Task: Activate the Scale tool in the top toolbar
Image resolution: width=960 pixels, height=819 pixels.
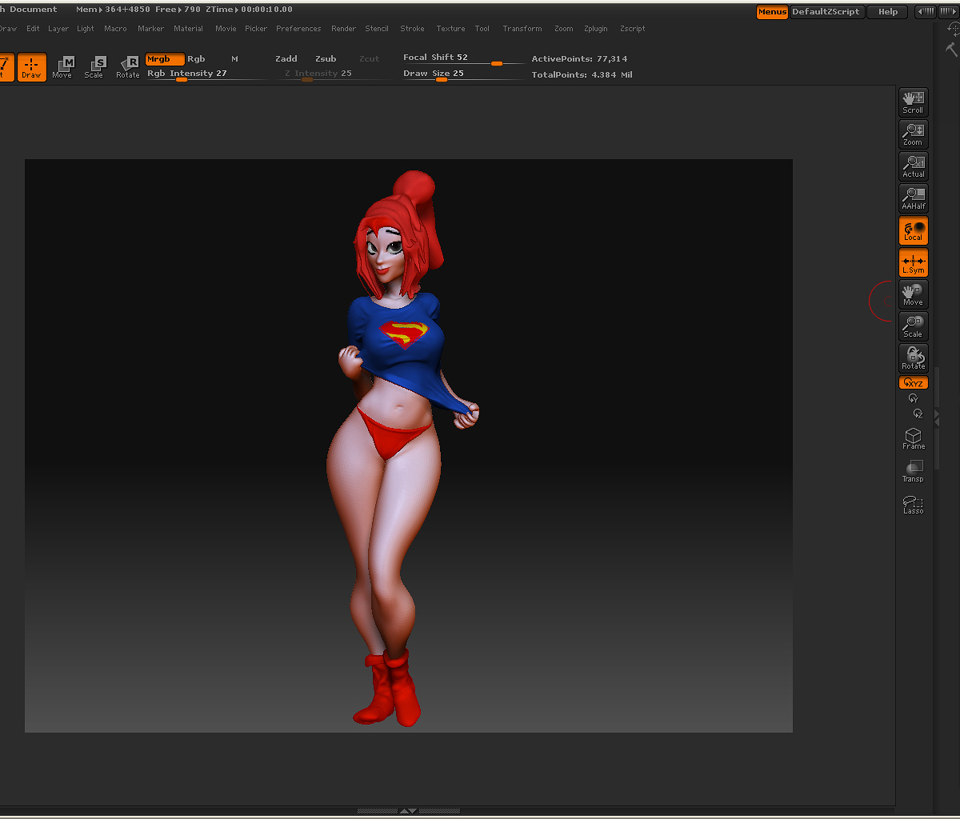Action: (94, 67)
